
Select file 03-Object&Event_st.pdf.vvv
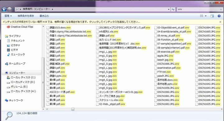coord(172,28)
